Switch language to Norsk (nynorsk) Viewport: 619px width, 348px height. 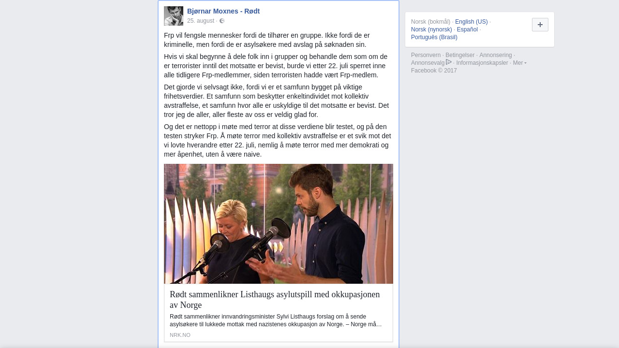coord(431,29)
